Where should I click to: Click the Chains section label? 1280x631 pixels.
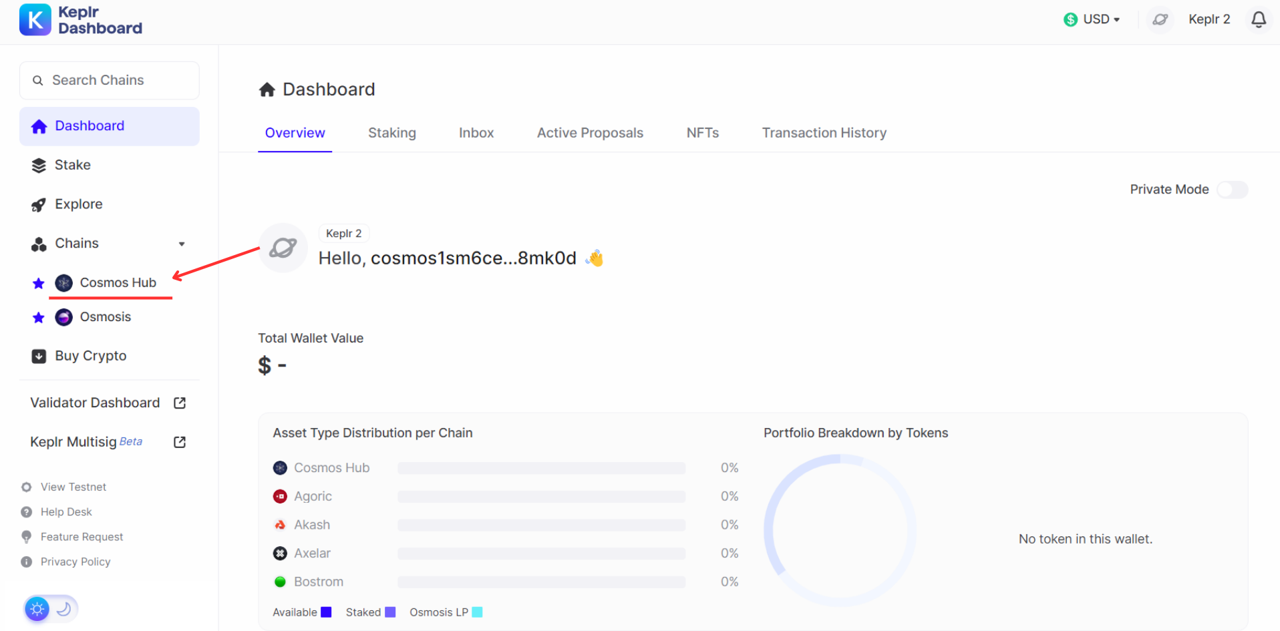tap(77, 243)
